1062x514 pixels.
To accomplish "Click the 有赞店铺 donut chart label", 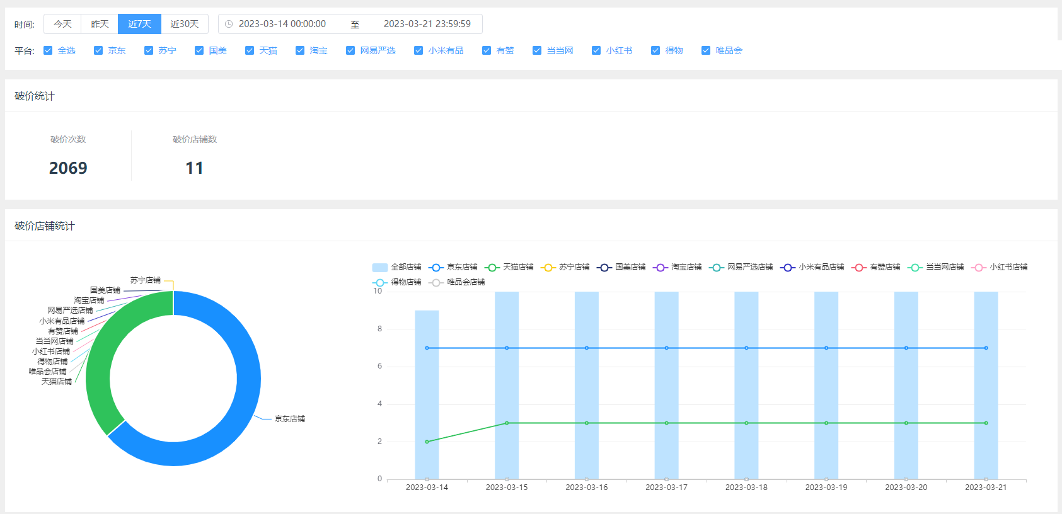I will tap(63, 331).
